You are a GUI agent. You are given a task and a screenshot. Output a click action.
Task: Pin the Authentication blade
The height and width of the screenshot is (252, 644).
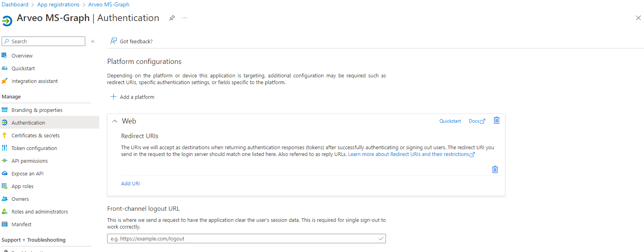point(172,18)
